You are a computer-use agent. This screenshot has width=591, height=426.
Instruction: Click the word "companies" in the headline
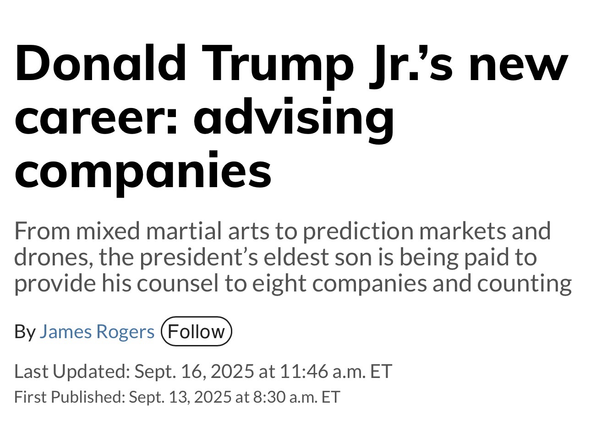click(x=143, y=170)
